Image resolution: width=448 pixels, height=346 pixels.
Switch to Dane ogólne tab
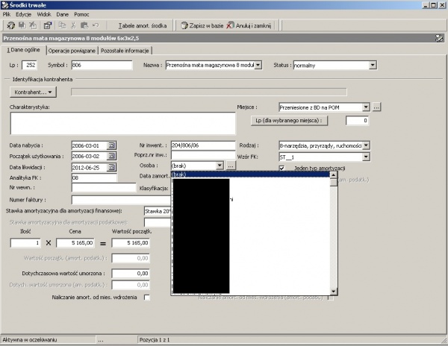tap(23, 50)
